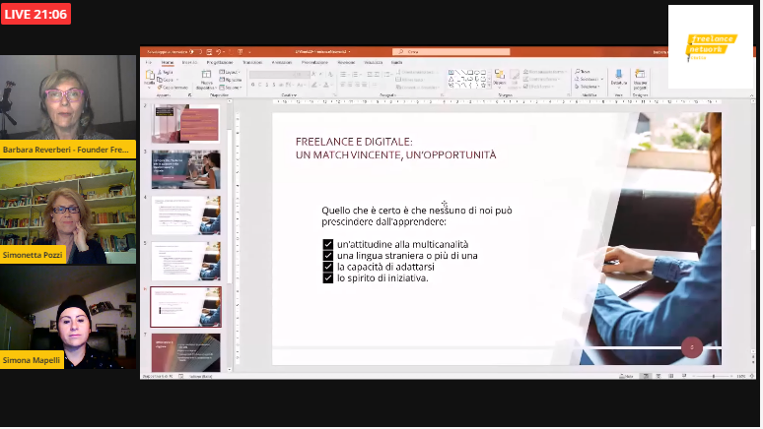Open the Seleziona dropdown
763x429 pixels.
588,87
